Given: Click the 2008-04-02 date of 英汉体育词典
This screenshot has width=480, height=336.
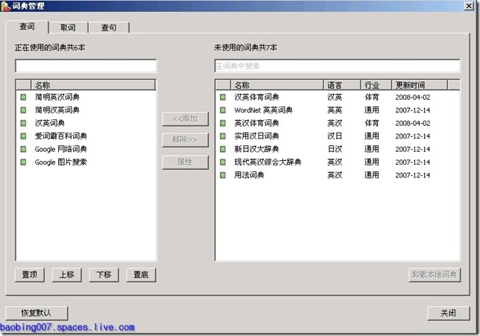Looking at the screenshot, I should point(413,124).
